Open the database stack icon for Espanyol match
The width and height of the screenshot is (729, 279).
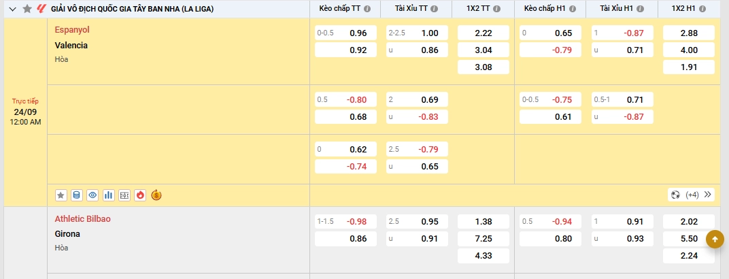tap(77, 195)
